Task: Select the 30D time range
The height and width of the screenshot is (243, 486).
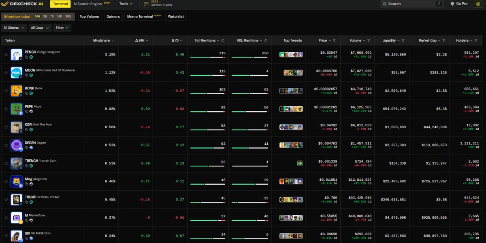Action: pos(68,17)
